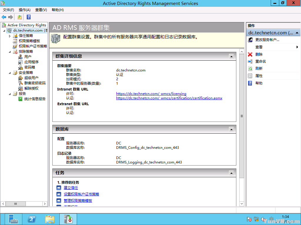Click the Up one level folder icon

coord(20,17)
